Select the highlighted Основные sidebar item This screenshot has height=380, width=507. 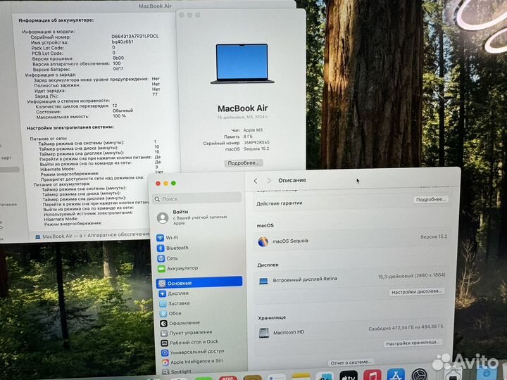199,283
